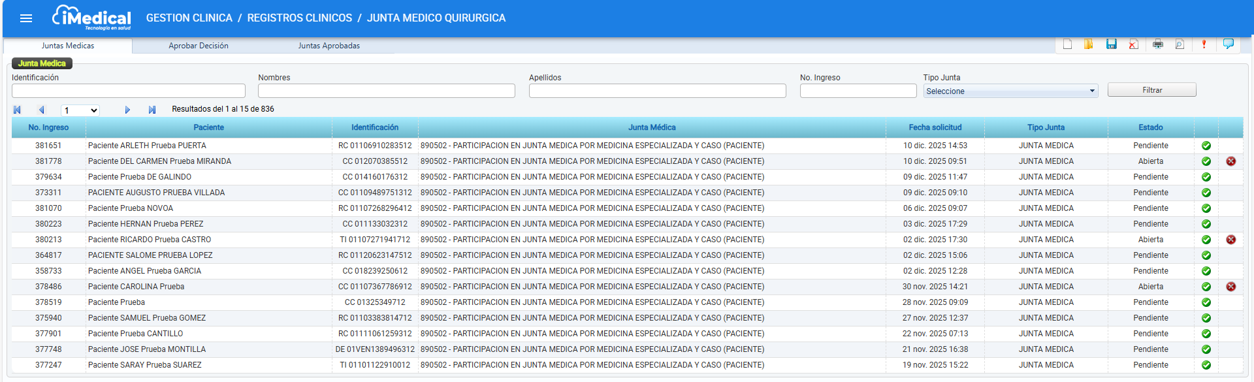Click the blue floppy disk save icon
Viewport: 1254px width, 382px height.
pos(1111,44)
